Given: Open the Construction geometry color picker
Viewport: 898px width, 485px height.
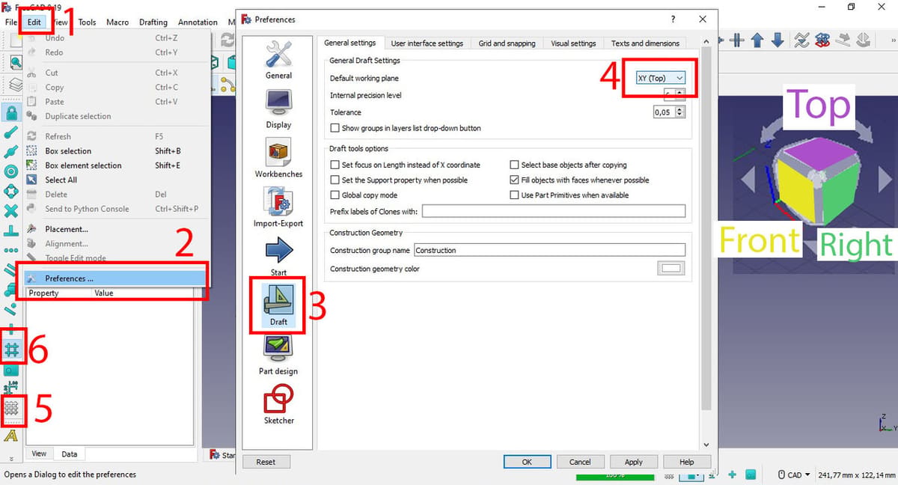Looking at the screenshot, I should pyautogui.click(x=671, y=269).
